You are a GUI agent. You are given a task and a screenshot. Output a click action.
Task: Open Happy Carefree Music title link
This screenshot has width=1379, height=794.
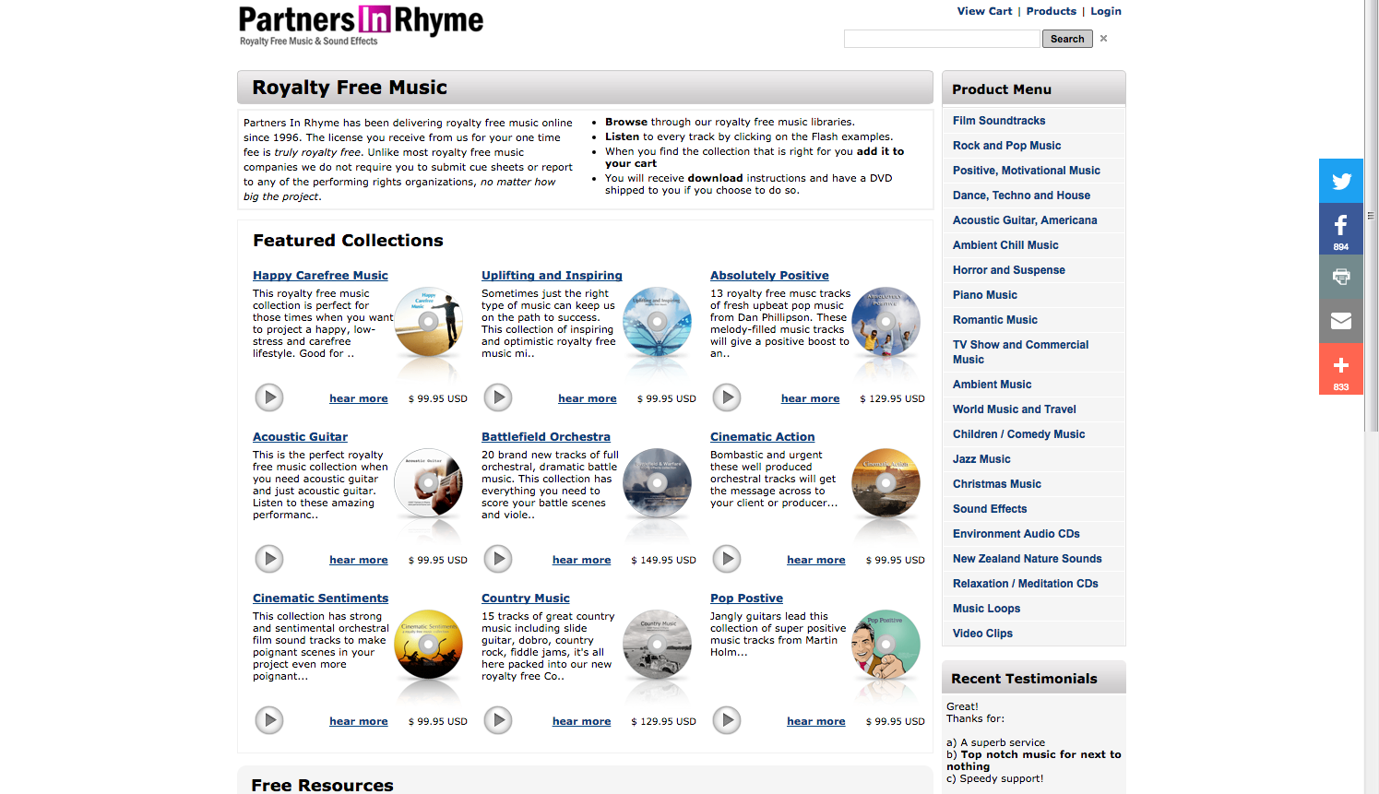click(320, 276)
